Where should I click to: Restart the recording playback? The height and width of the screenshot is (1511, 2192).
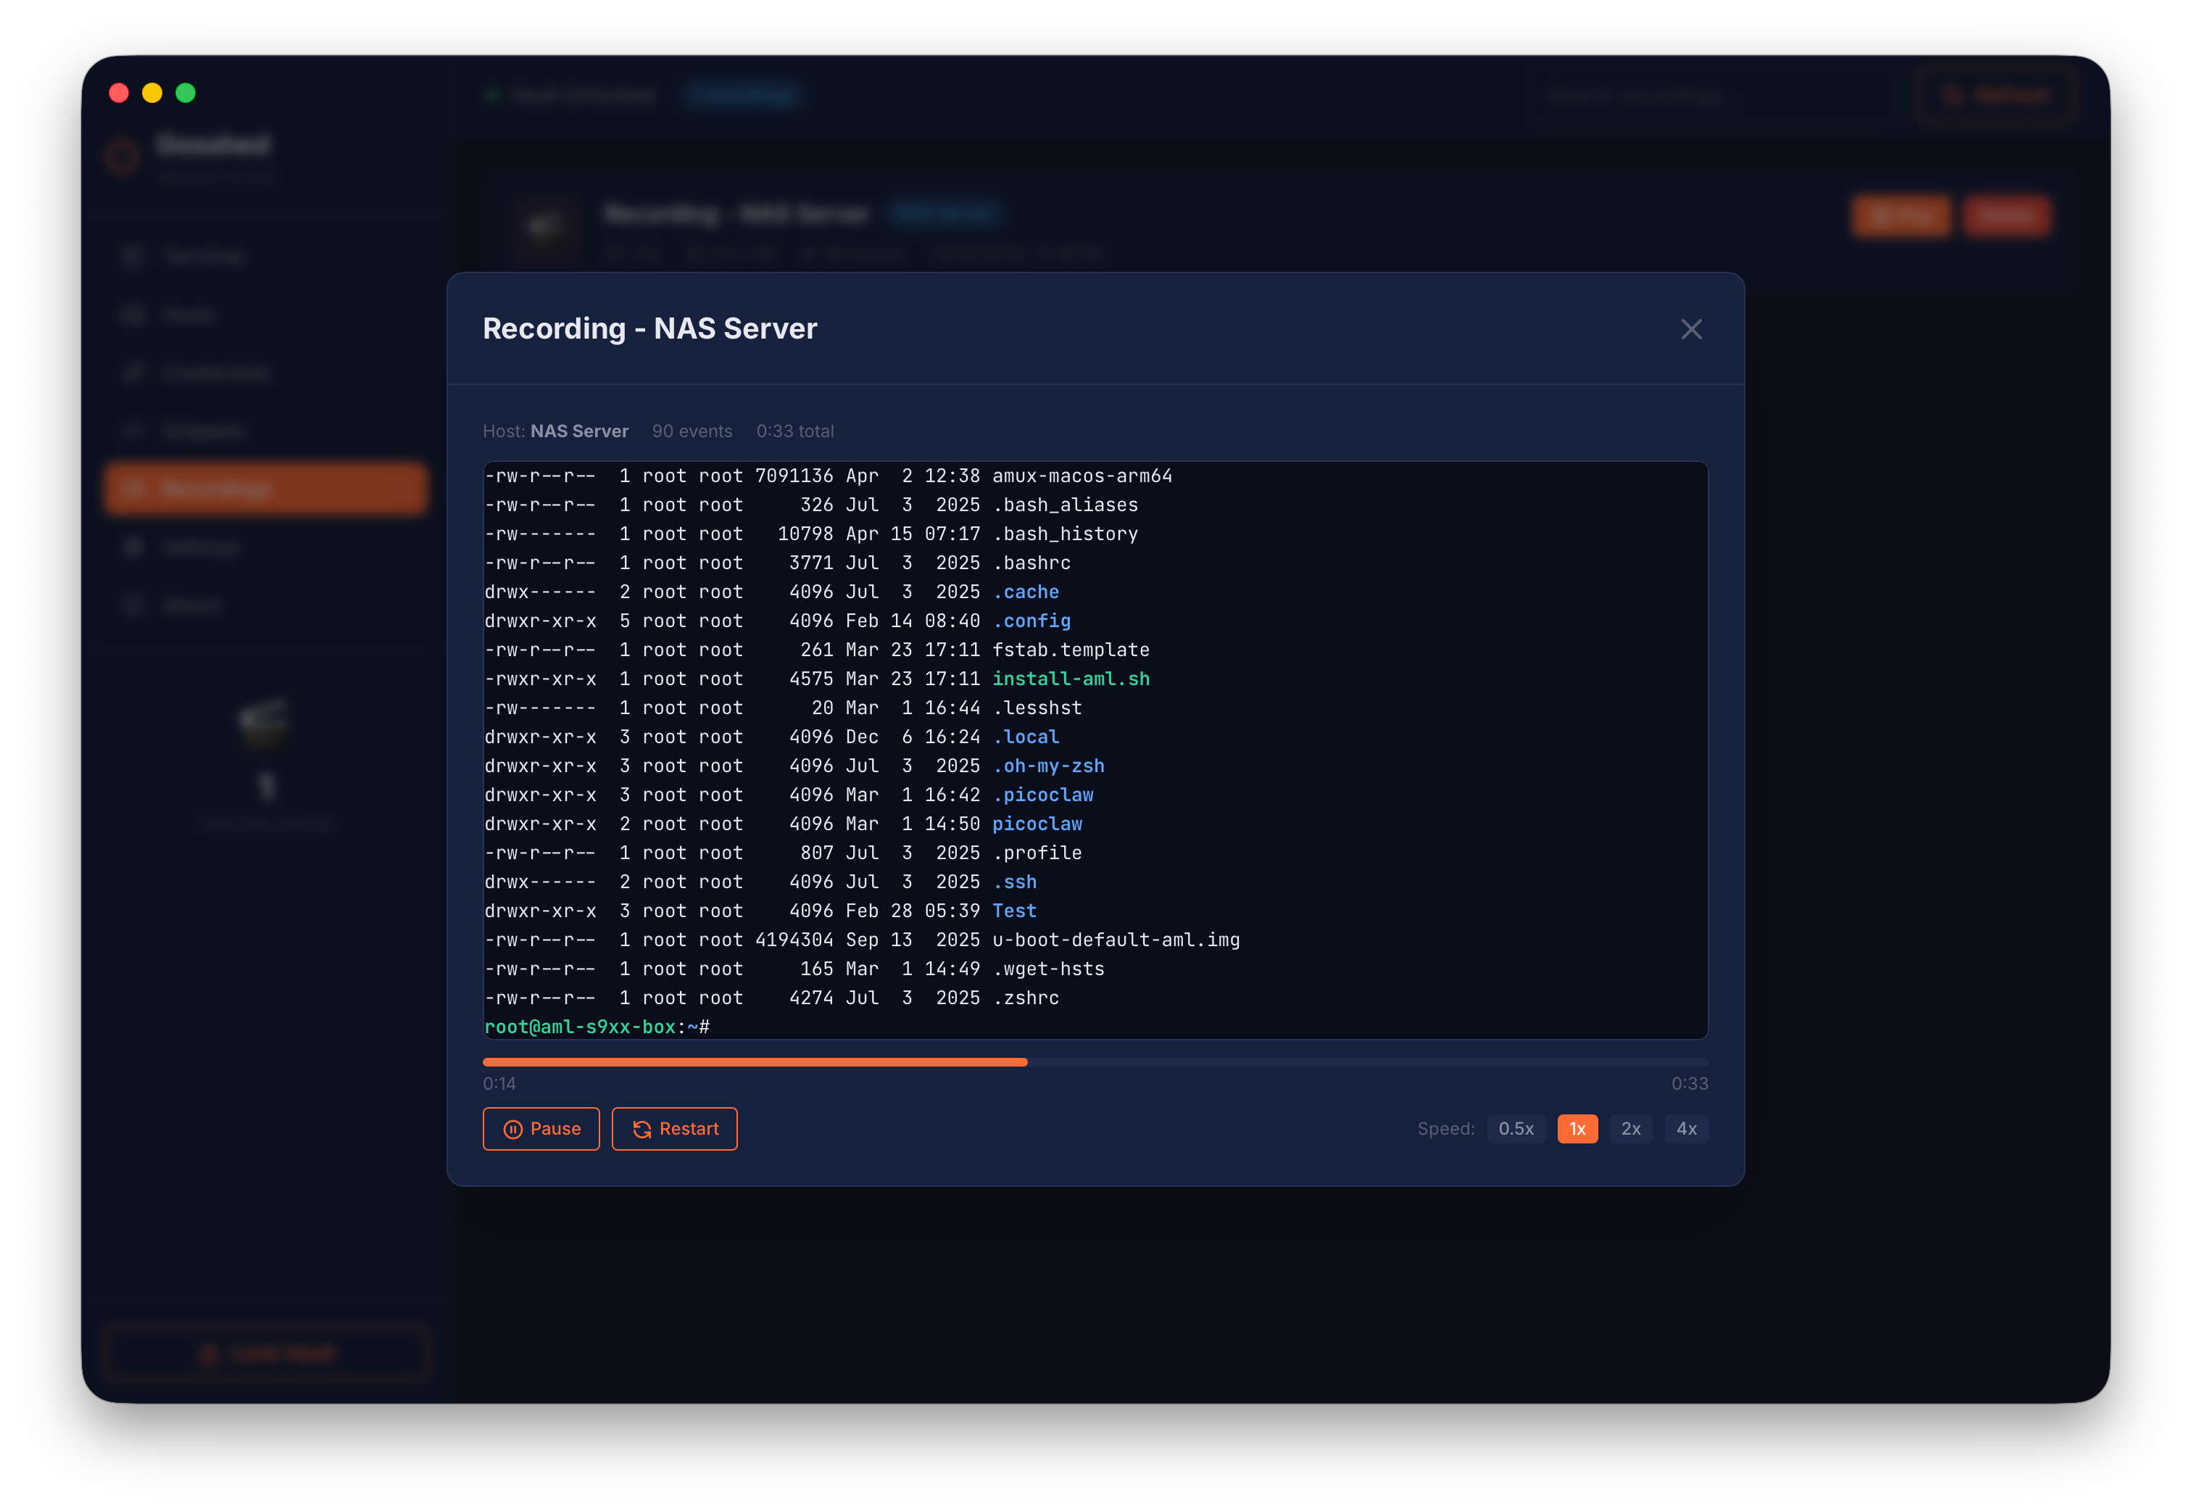674,1128
